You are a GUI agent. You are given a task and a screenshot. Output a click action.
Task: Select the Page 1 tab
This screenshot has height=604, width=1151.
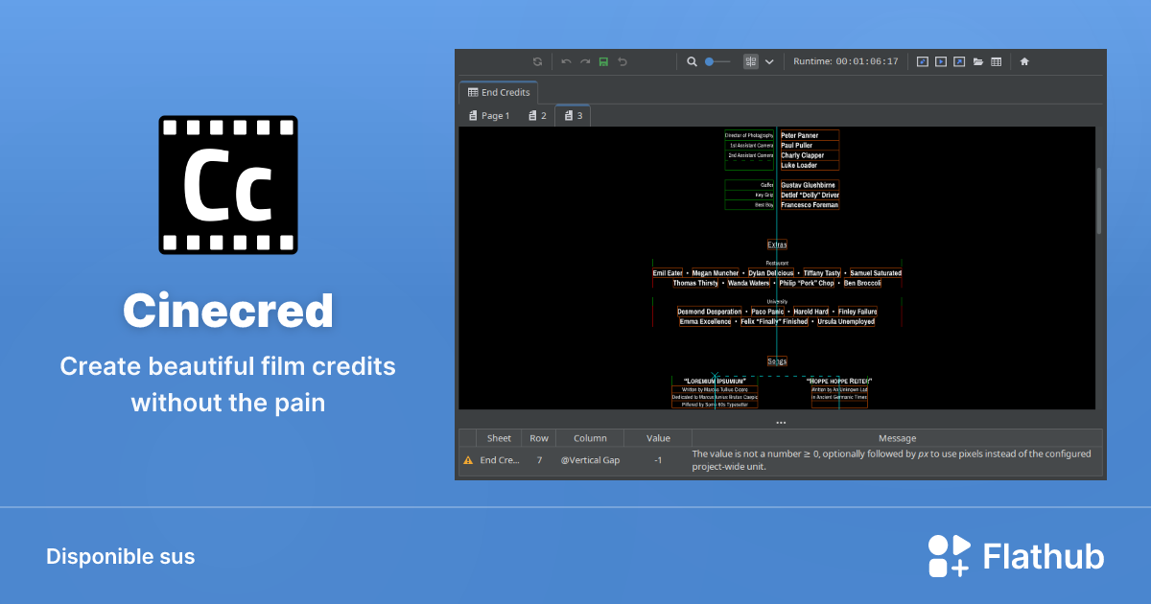(489, 115)
